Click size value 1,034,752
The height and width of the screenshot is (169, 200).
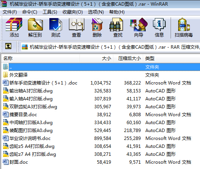click(101, 83)
